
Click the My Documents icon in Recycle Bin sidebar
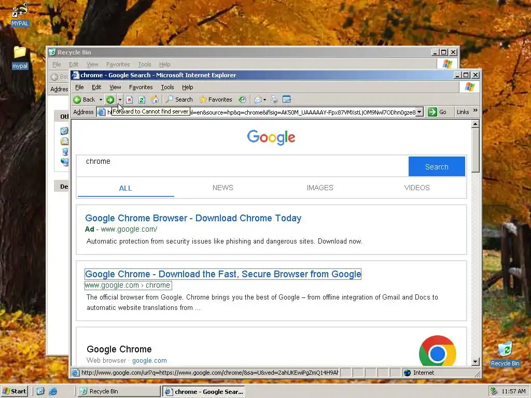pyautogui.click(x=64, y=141)
